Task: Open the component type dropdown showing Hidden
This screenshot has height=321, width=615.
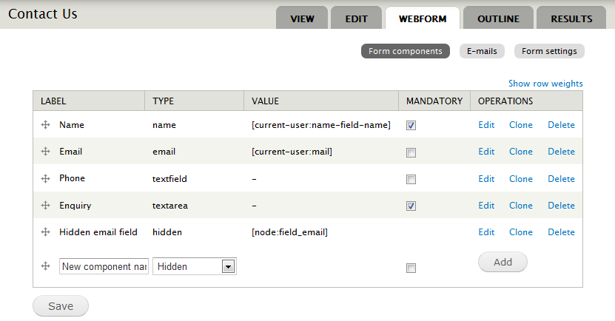Action: tap(195, 266)
